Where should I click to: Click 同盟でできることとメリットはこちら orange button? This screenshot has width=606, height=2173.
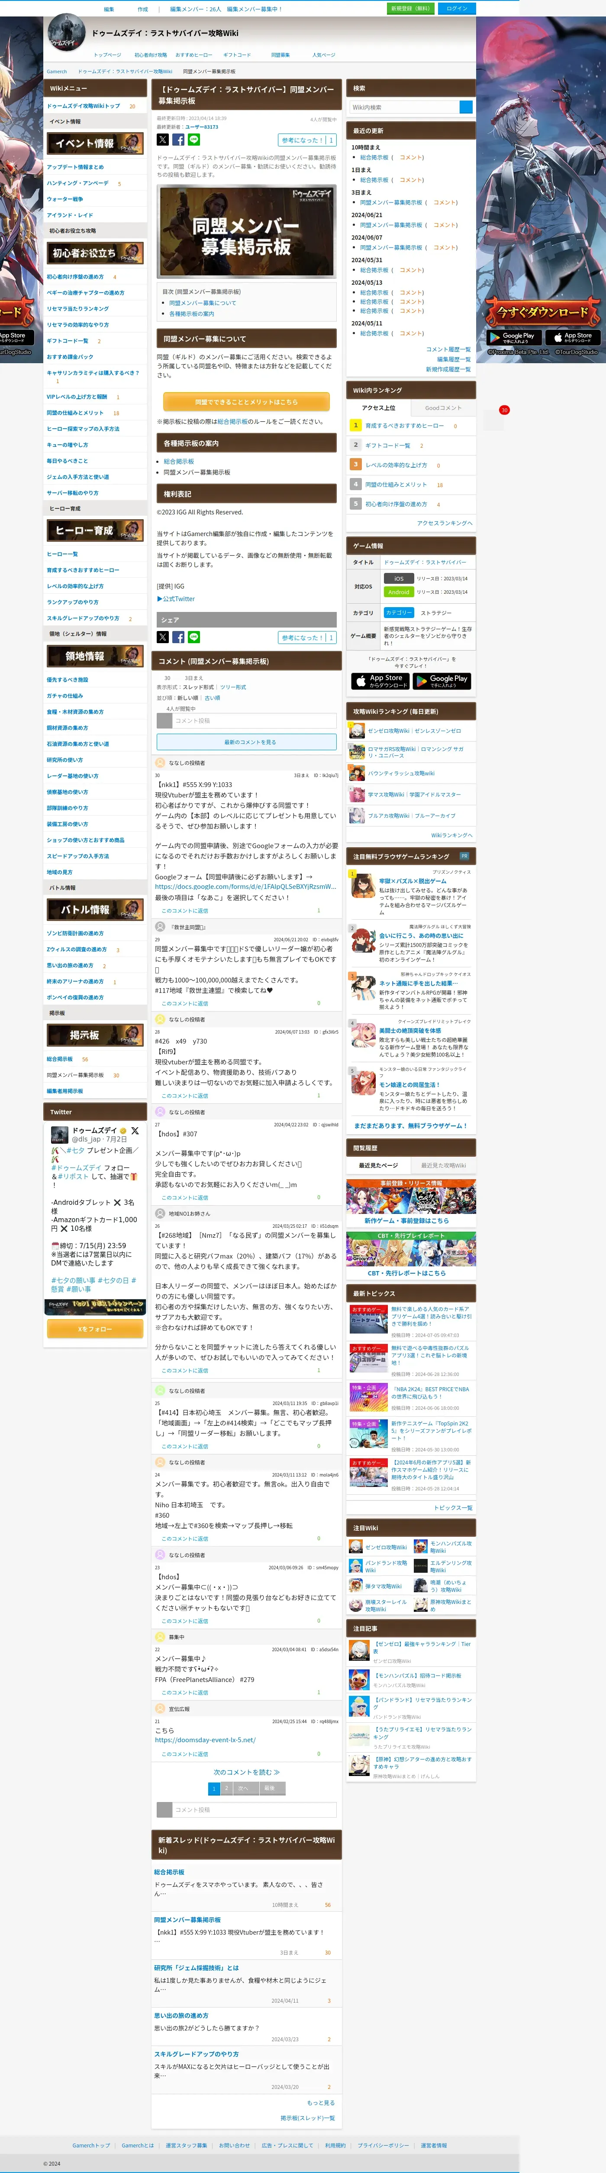pos(246,402)
